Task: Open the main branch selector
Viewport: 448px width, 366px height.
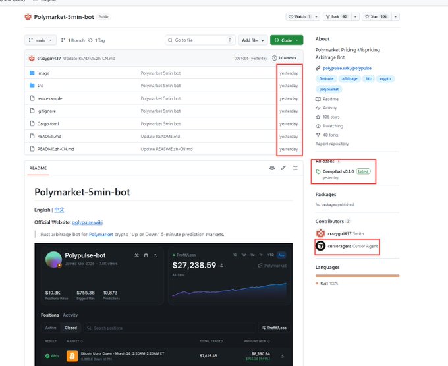Action: point(40,40)
